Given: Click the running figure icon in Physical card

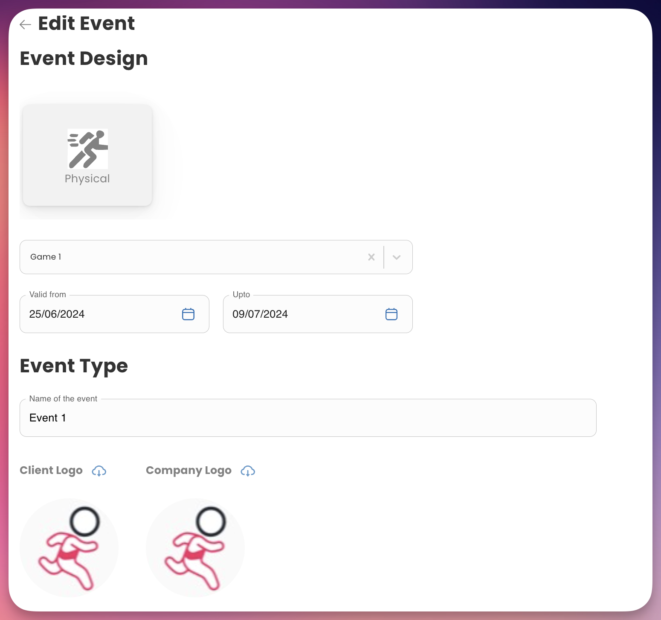Looking at the screenshot, I should (87, 149).
